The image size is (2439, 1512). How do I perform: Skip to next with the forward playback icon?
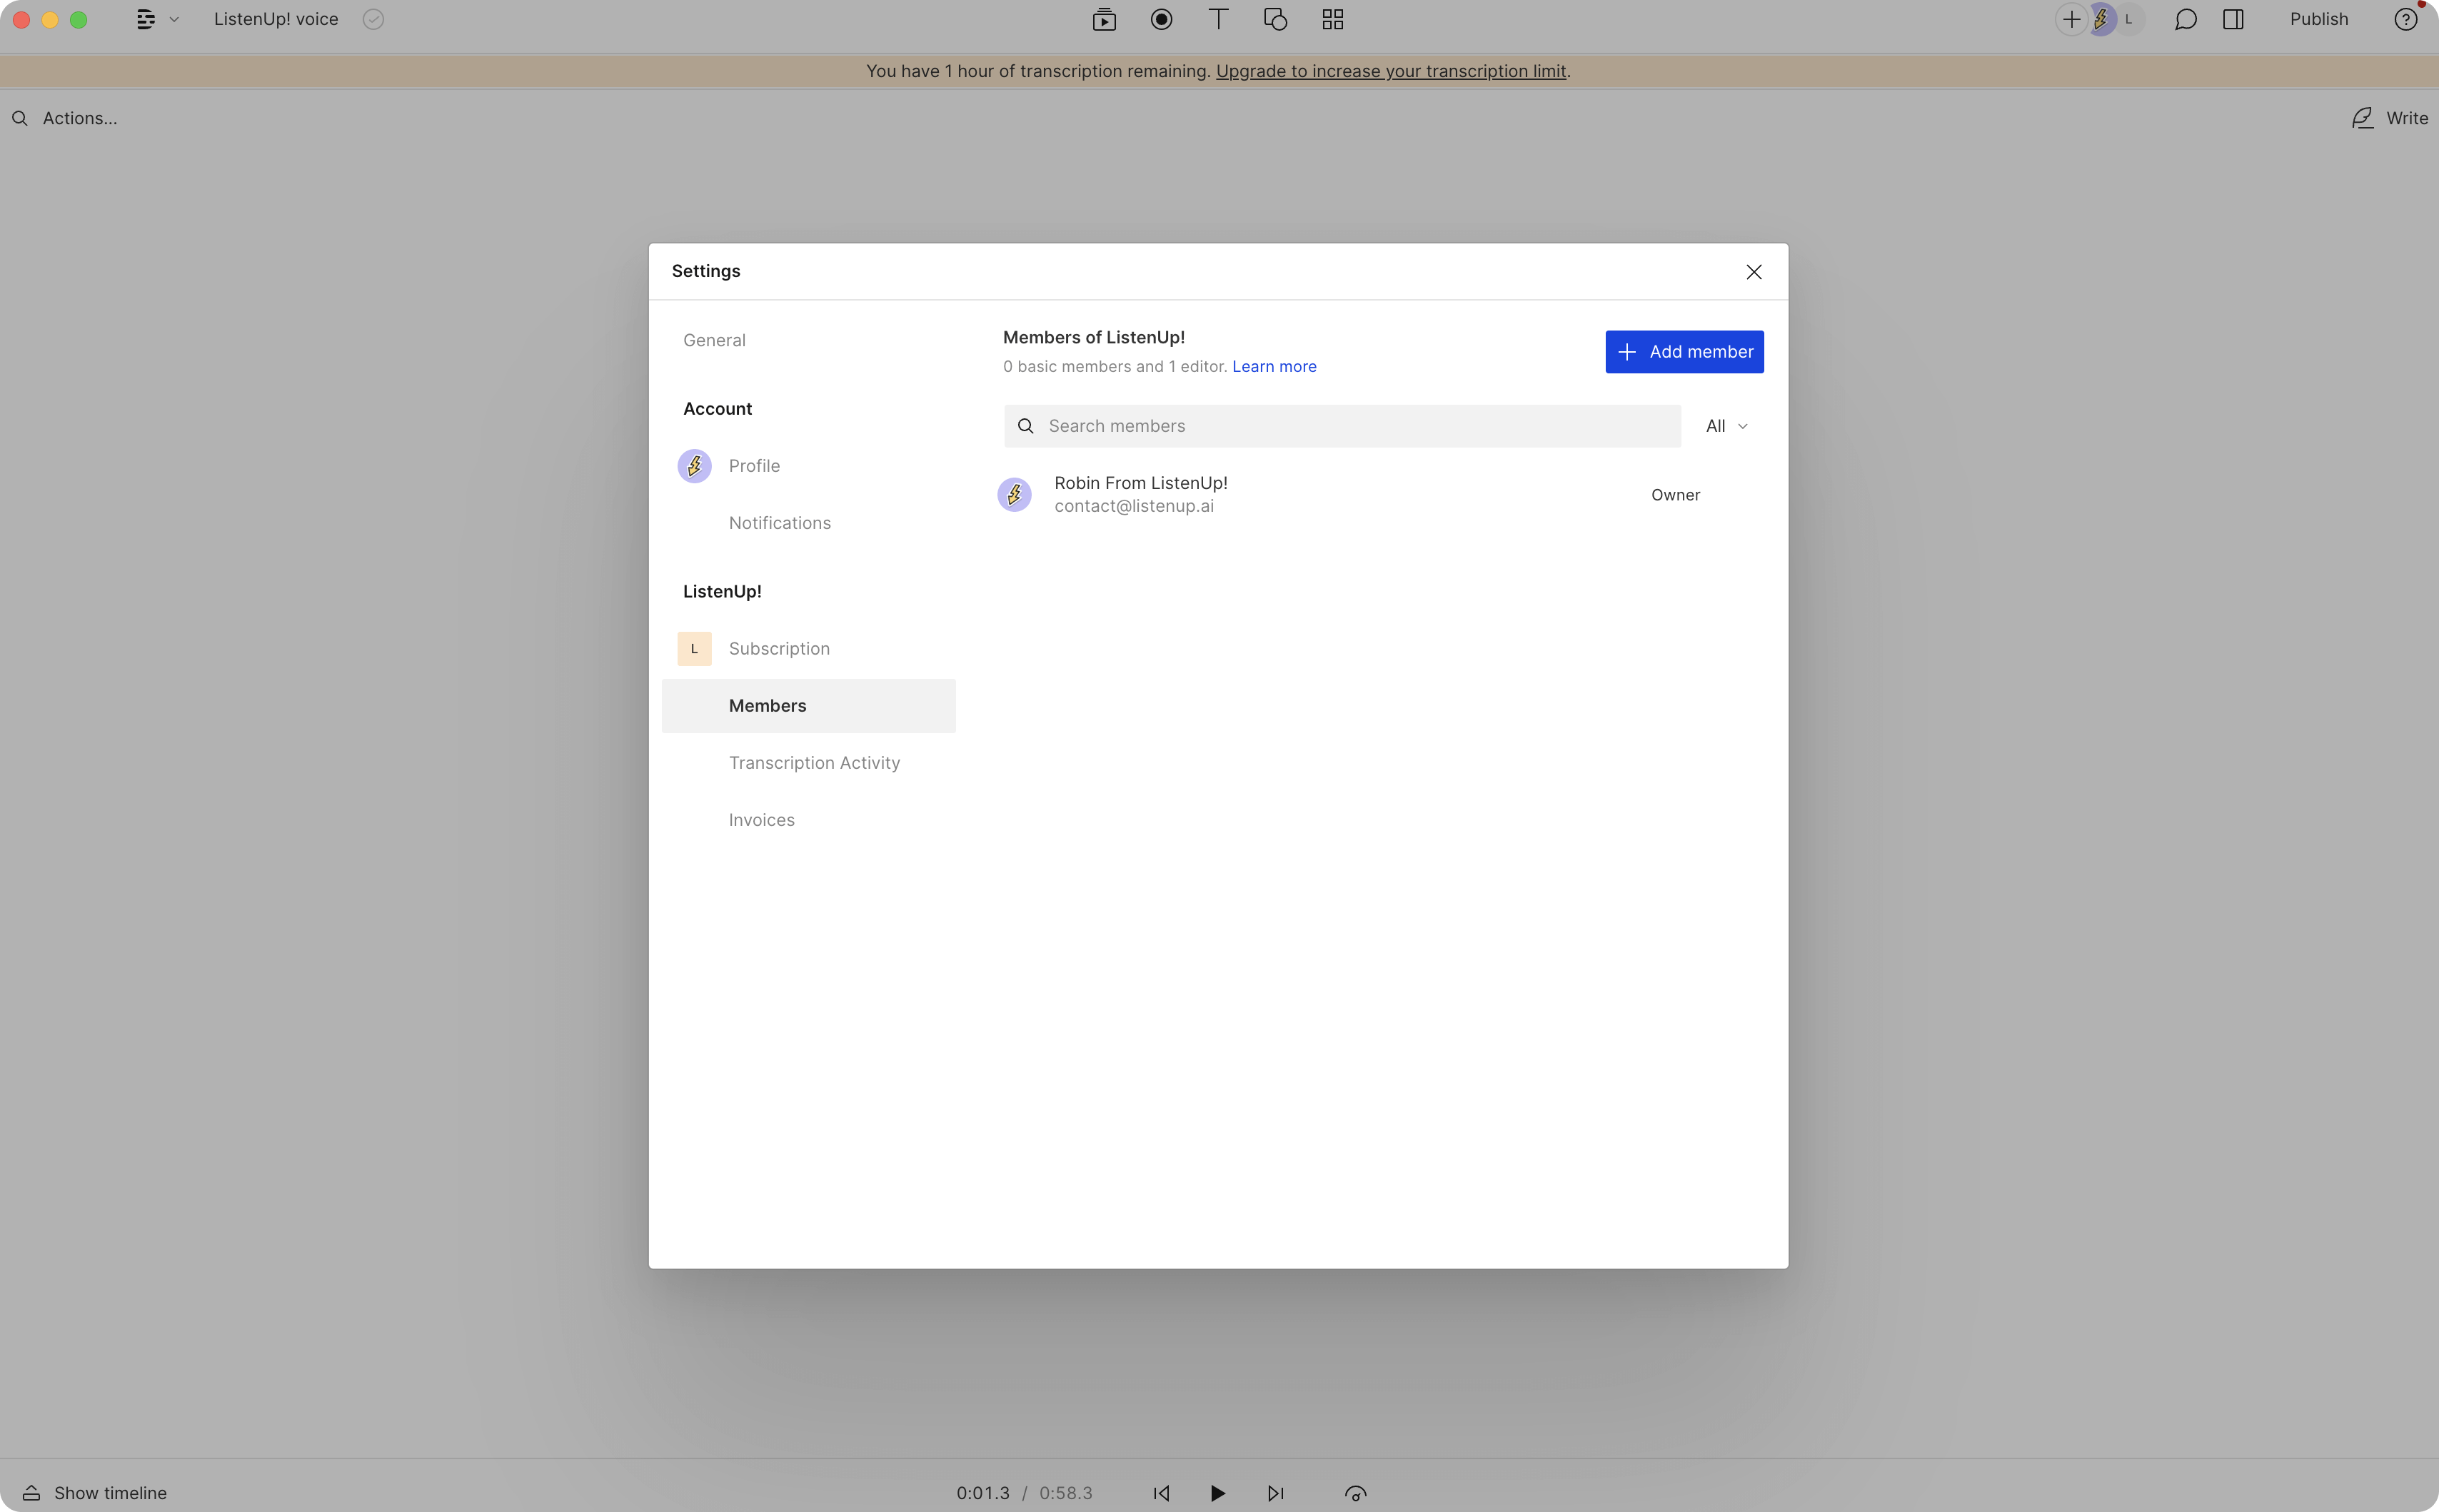[x=1275, y=1493]
